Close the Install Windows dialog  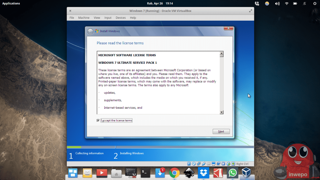click(228, 28)
